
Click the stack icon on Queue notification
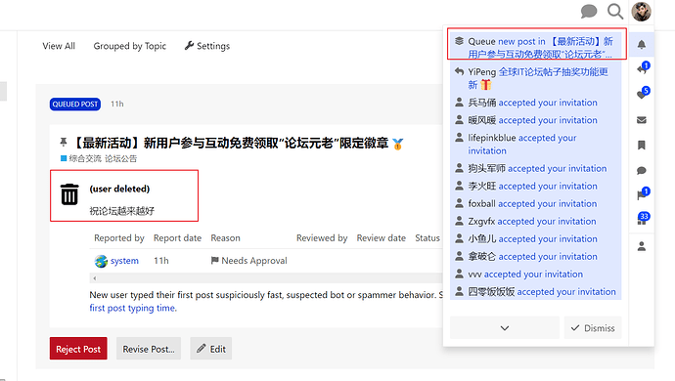pyautogui.click(x=460, y=41)
